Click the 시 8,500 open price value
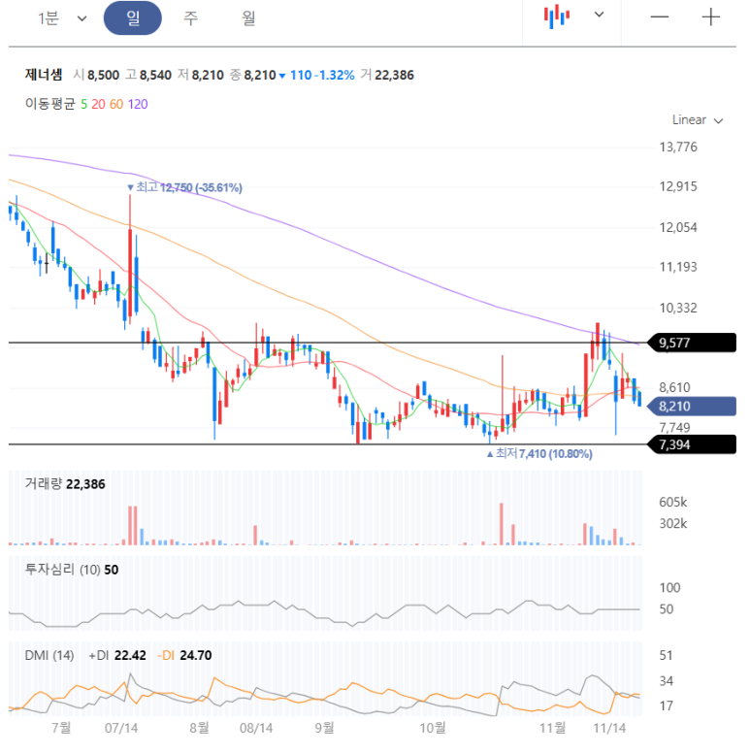Screen dimensions: 750x754 pos(96,75)
